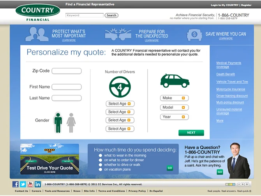Open the second Select Age dropdown
This screenshot has width=261, height=196.
(120, 112)
